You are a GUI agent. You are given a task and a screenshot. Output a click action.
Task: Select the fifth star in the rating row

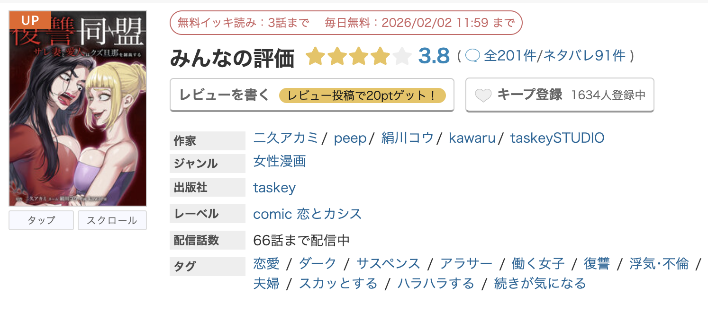coord(402,56)
